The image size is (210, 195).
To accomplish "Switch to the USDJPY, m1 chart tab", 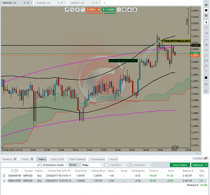I will (77, 3).
